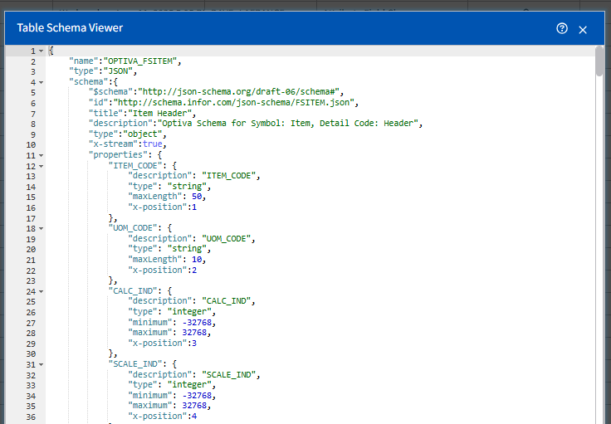The height and width of the screenshot is (424, 611).
Task: Click the "Optiva Schema for Symbol" description text
Action: tap(288, 124)
